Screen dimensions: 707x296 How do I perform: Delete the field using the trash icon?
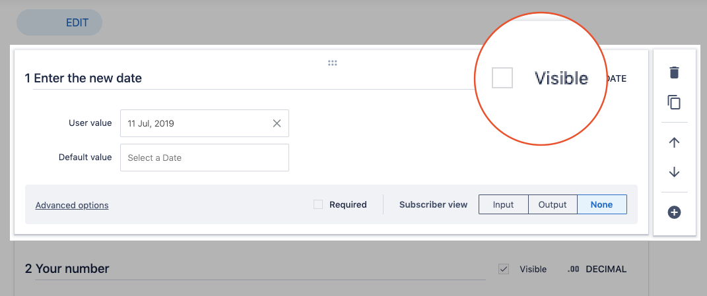(674, 73)
